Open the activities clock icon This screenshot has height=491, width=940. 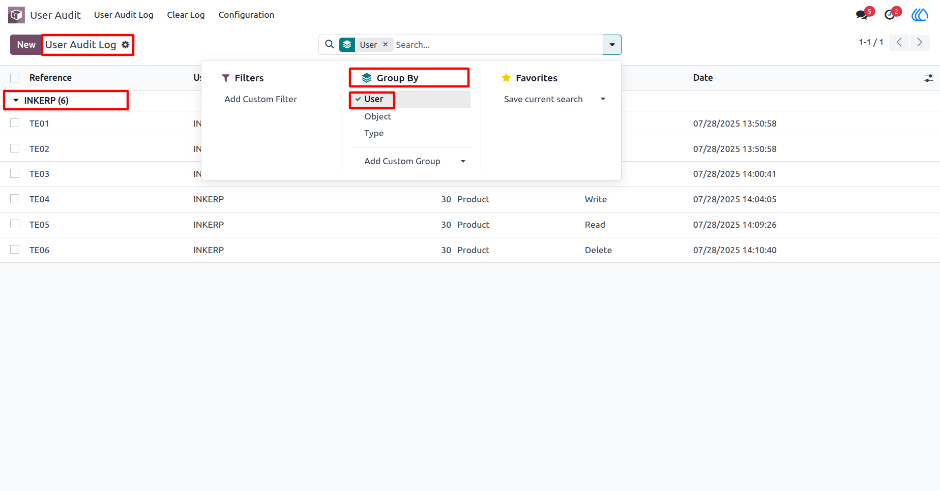[890, 15]
